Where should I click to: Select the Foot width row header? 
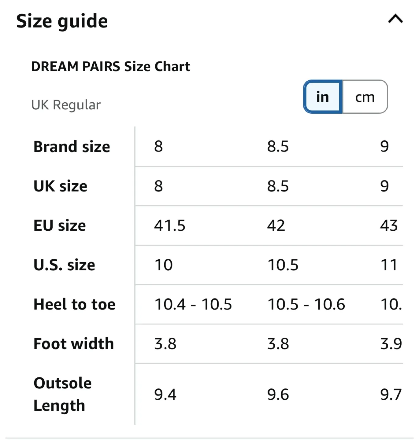[73, 343]
